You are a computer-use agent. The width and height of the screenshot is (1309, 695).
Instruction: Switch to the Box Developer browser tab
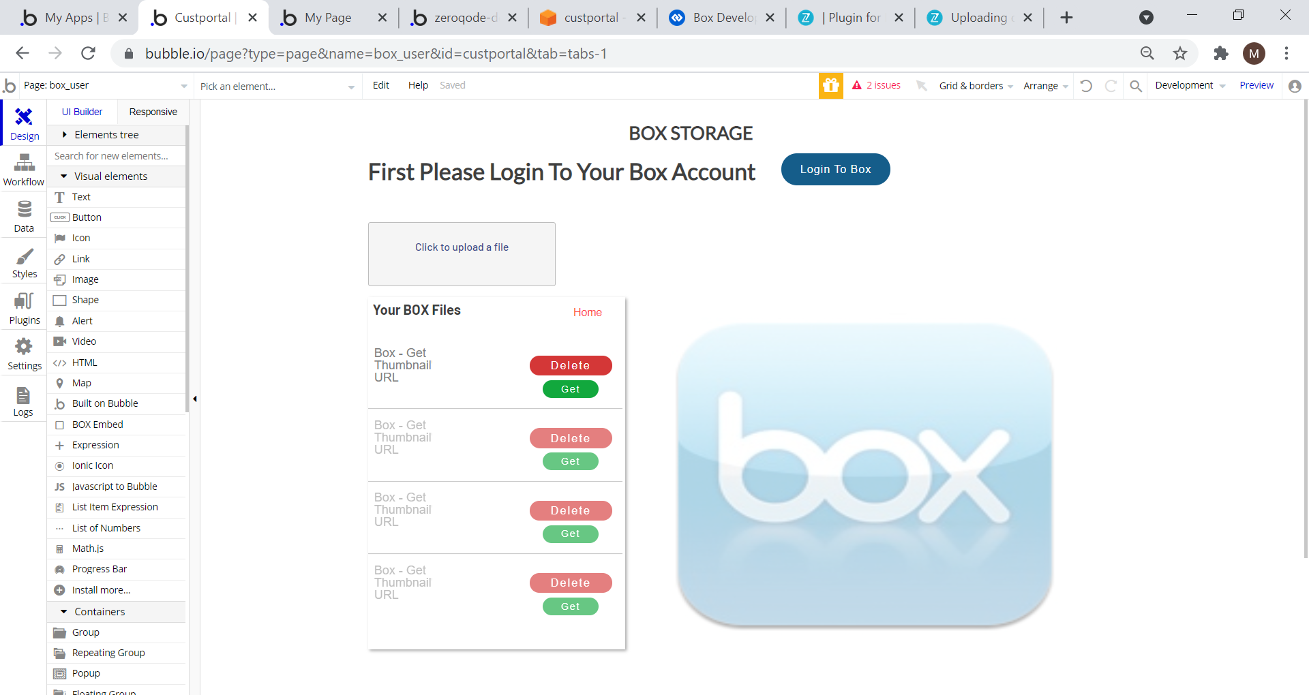click(723, 18)
